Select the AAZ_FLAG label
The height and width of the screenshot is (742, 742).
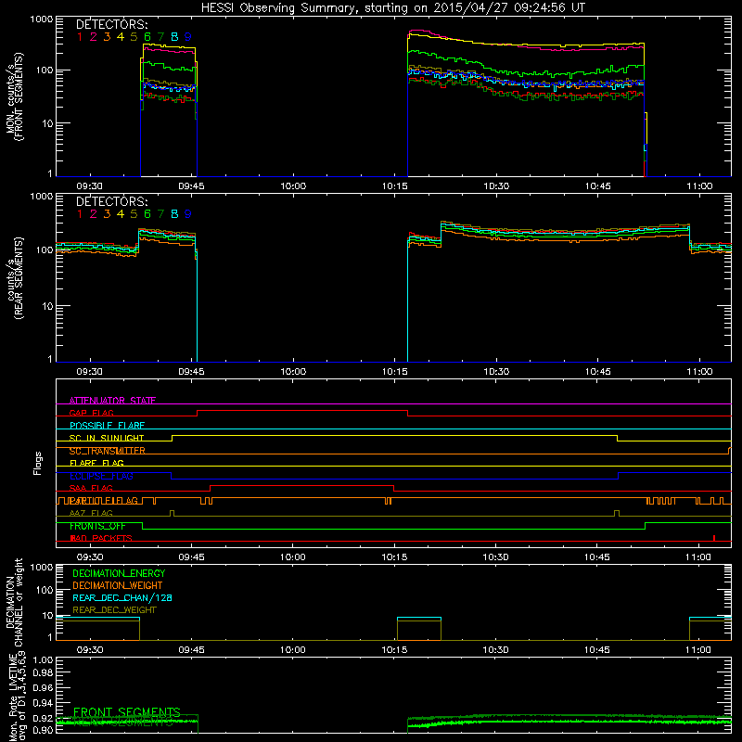(x=91, y=513)
